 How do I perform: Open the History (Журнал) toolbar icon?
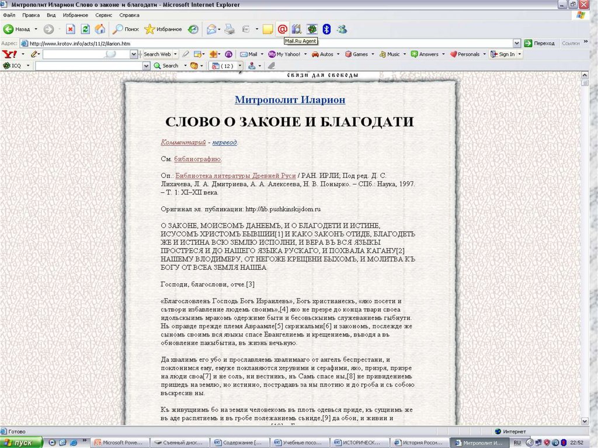tap(192, 29)
